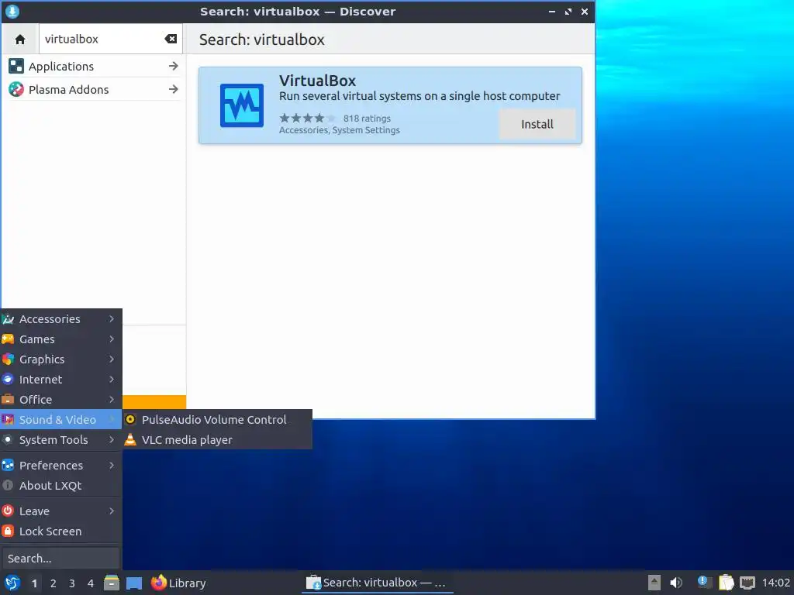This screenshot has width=794, height=595.
Task: Expand the System Tools submenu chevron
Action: pos(112,440)
